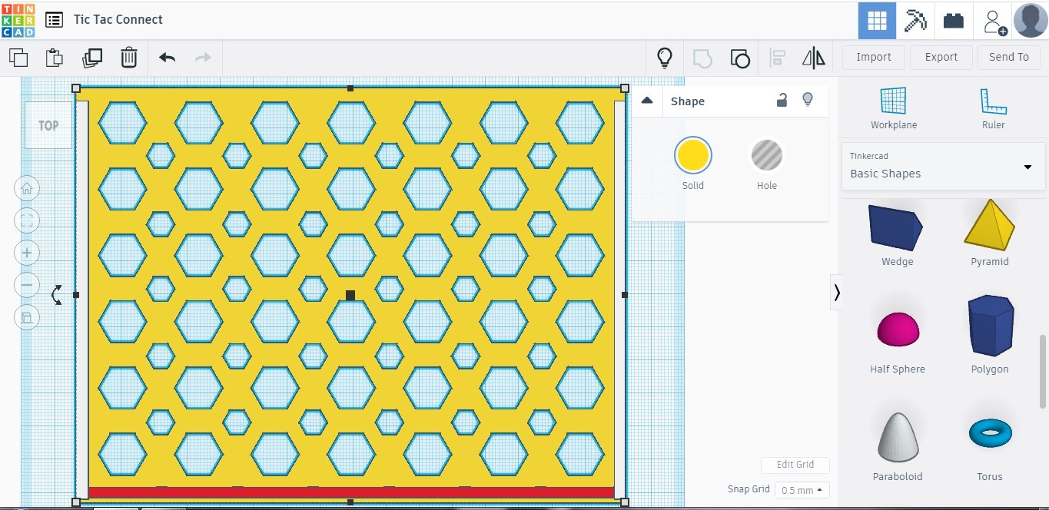This screenshot has height=510, width=1049.
Task: Click the Duplicate and repeat icon
Action: [x=92, y=57]
